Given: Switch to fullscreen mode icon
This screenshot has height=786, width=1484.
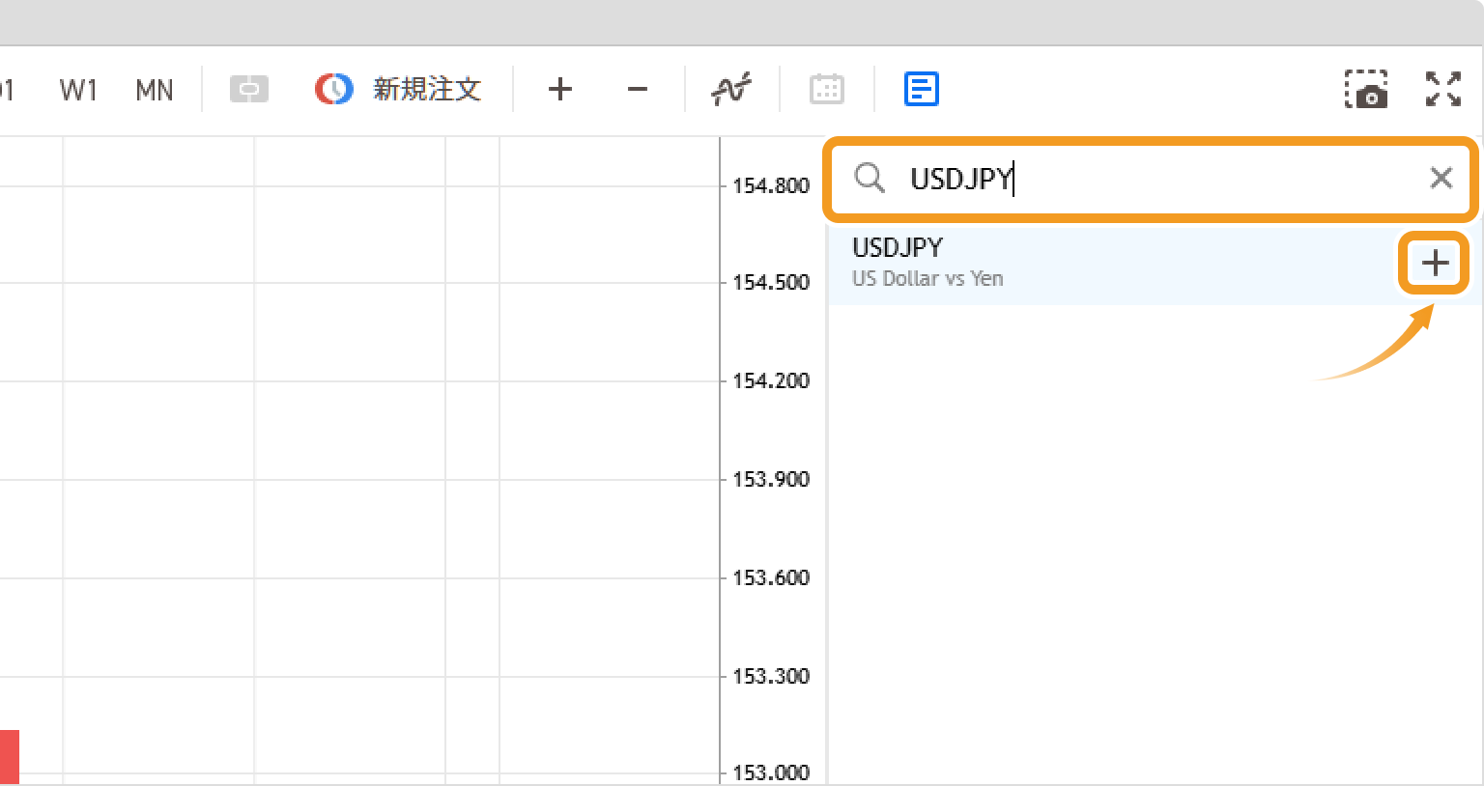Looking at the screenshot, I should pos(1443,90).
